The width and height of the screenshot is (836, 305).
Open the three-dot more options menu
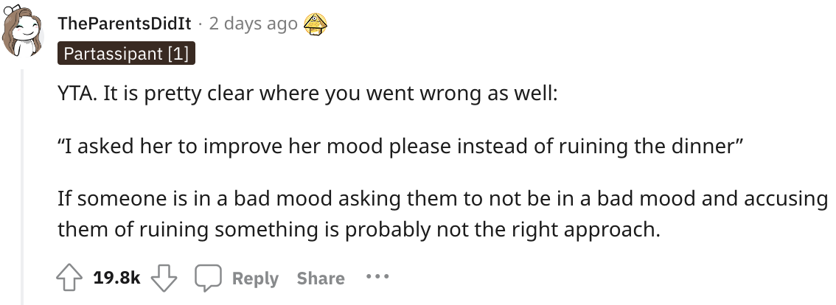click(377, 277)
